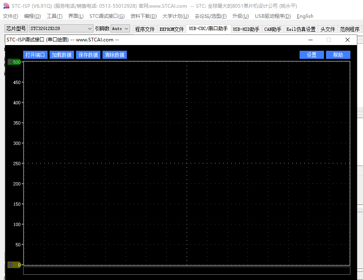Open the 升级(U) menu
363x280 pixels.
[x=241, y=16]
